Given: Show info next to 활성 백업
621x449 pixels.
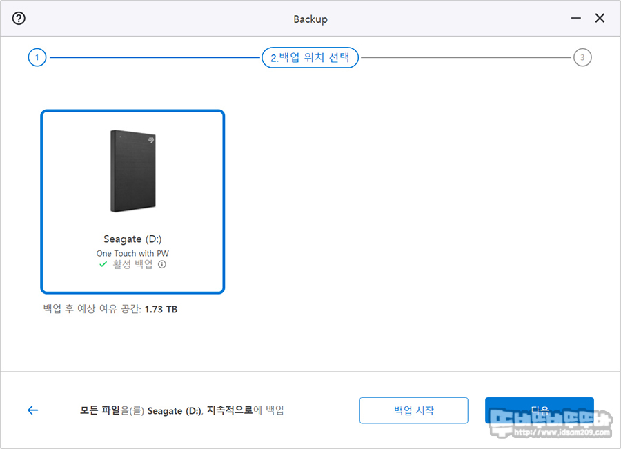Looking at the screenshot, I should [162, 264].
